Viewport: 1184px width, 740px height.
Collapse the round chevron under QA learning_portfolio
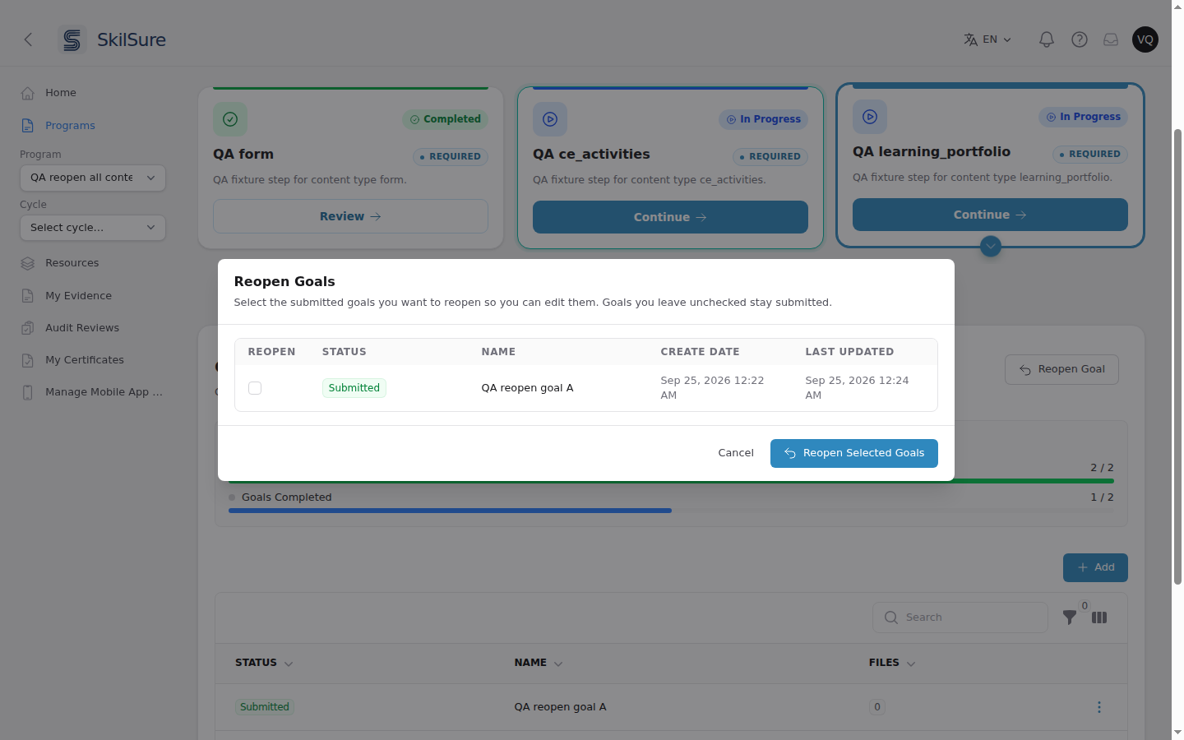click(991, 246)
